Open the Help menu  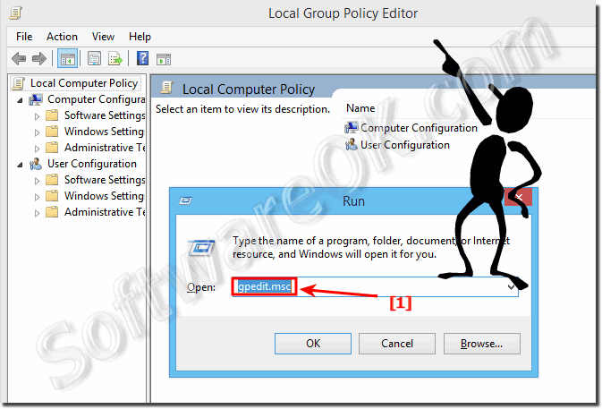(140, 37)
